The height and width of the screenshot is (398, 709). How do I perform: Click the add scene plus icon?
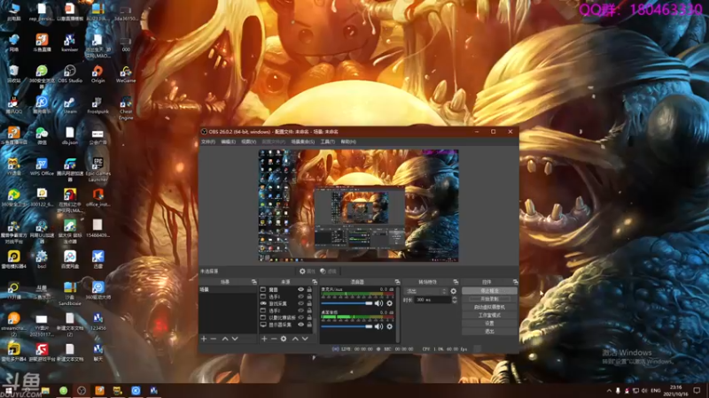(x=204, y=339)
